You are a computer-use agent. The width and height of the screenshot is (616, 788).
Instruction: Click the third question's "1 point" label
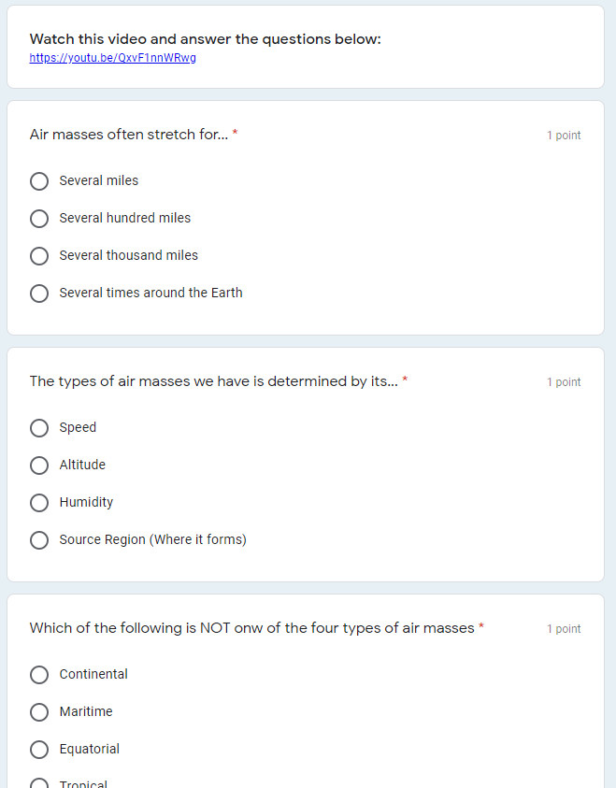point(564,628)
